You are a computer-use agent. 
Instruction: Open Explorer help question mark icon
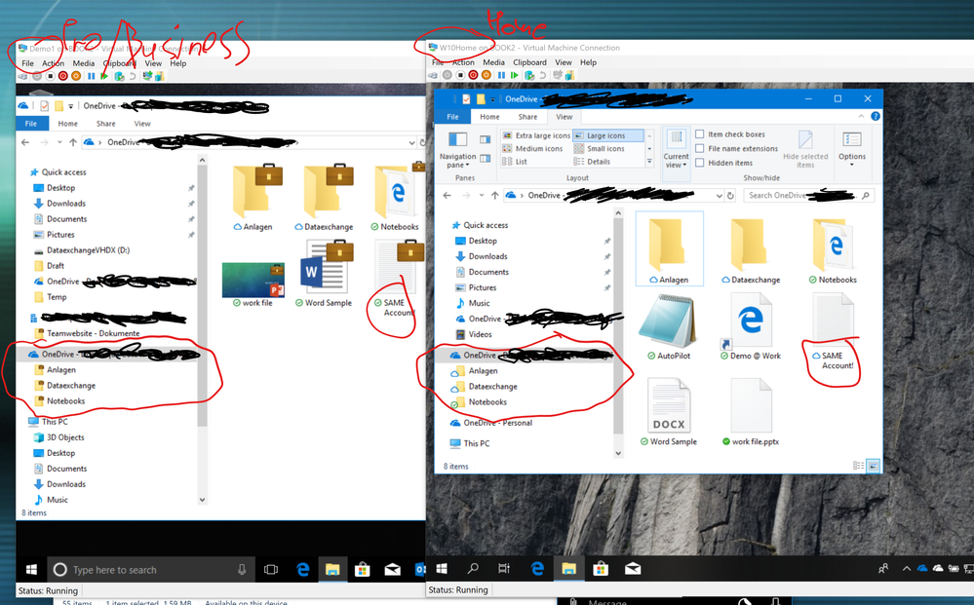coord(876,116)
